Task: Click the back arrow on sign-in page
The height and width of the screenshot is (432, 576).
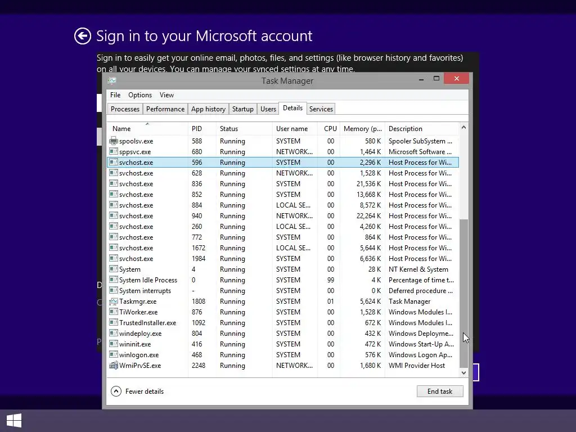Action: (82, 36)
